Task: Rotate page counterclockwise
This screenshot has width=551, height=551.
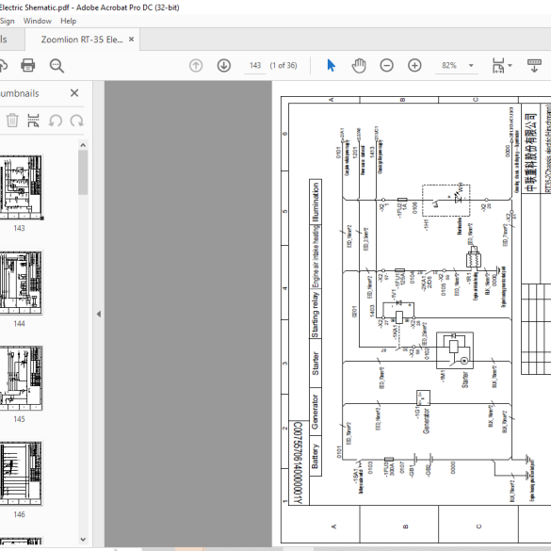Action: 56,121
